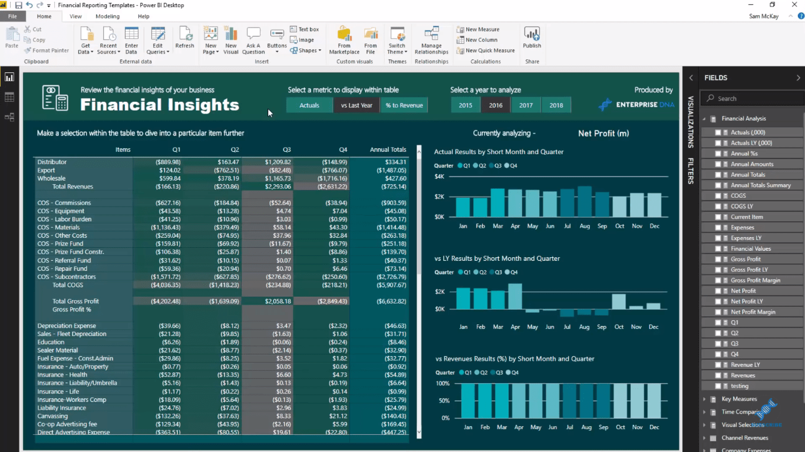Check the Revenues field checkbox

click(x=718, y=375)
